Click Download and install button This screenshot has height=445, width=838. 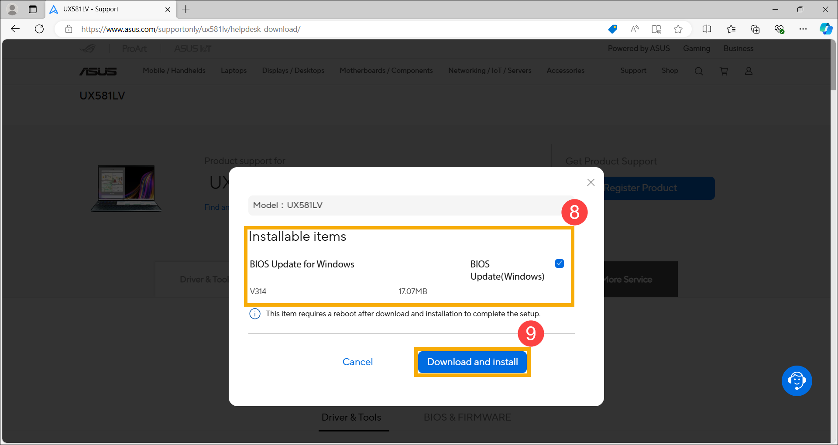[472, 362]
